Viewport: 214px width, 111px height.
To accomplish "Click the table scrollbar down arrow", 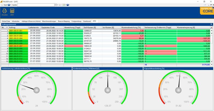I will tap(212, 65).
